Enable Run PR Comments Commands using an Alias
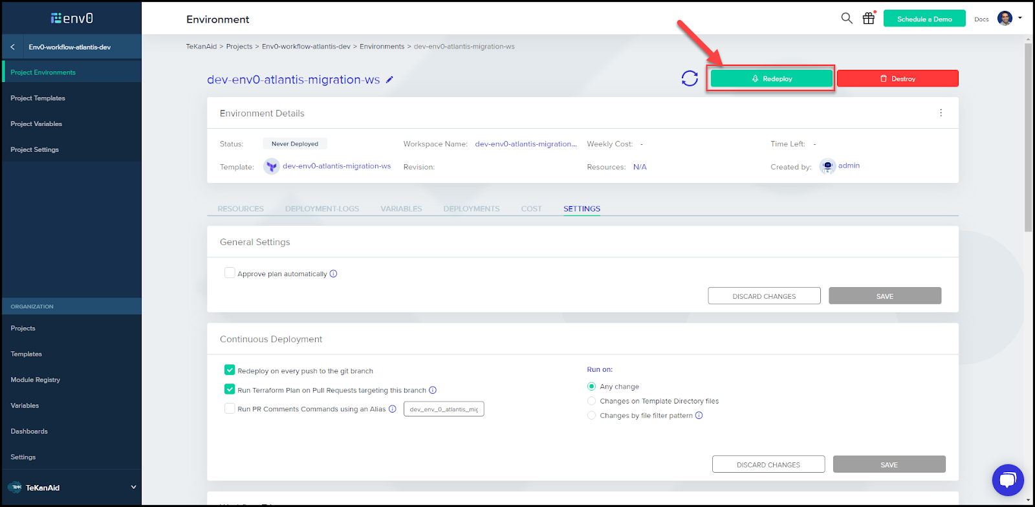Viewport: 1035px width, 507px height. tap(230, 408)
